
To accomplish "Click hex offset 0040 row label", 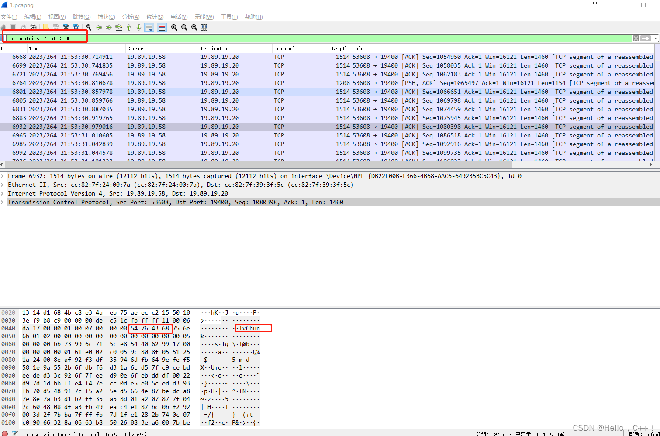I will 8,328.
